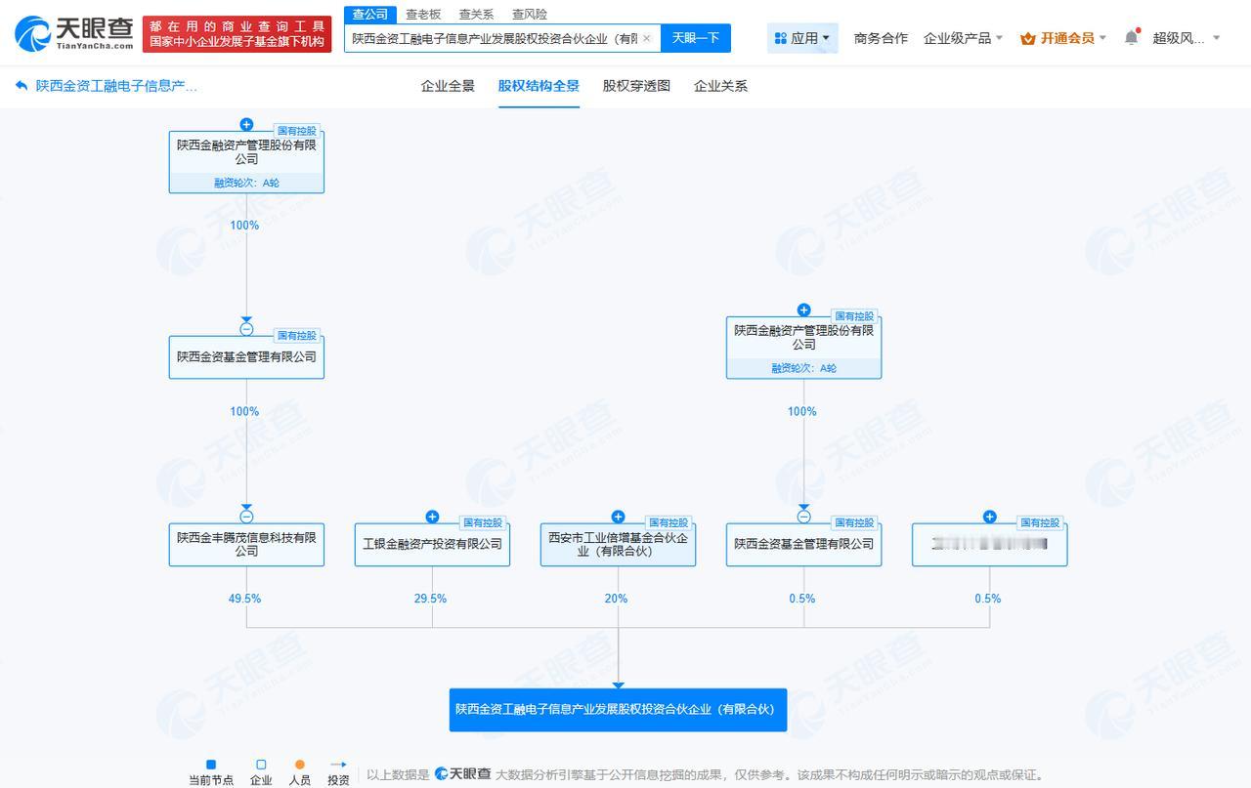Click the 天眼一下 search button
Screen dimensions: 1251x788
click(x=696, y=38)
